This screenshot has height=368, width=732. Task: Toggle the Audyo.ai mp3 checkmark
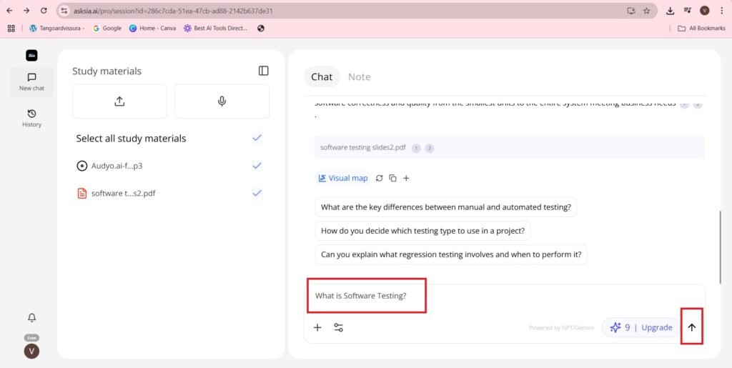pos(257,165)
